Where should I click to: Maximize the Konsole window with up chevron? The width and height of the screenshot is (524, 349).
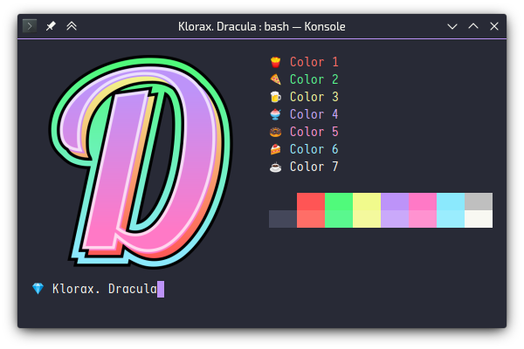point(473,26)
